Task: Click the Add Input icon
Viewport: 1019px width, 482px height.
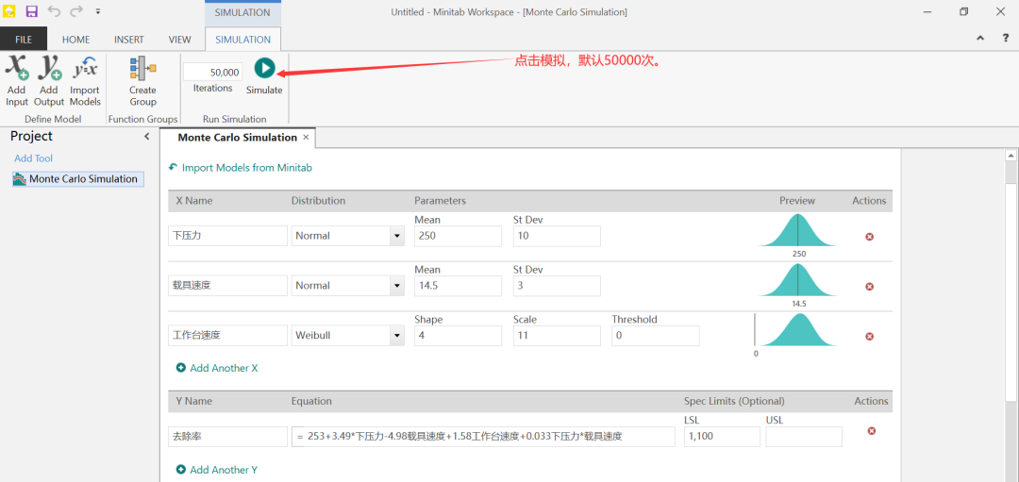Action: (x=17, y=68)
